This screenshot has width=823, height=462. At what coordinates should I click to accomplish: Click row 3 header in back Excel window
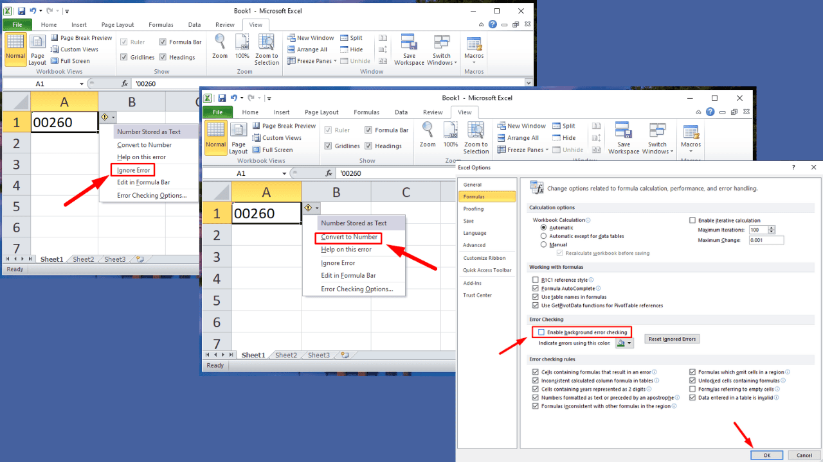pyautogui.click(x=16, y=164)
